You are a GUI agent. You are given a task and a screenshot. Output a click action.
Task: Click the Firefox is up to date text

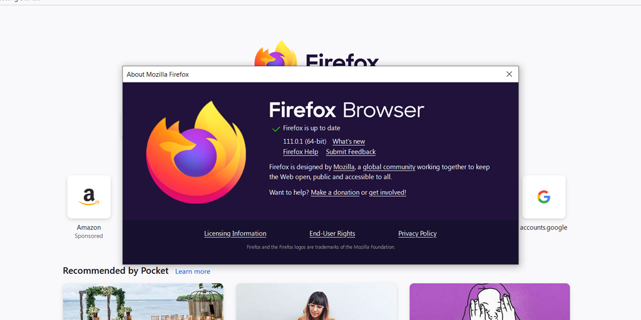(x=312, y=128)
